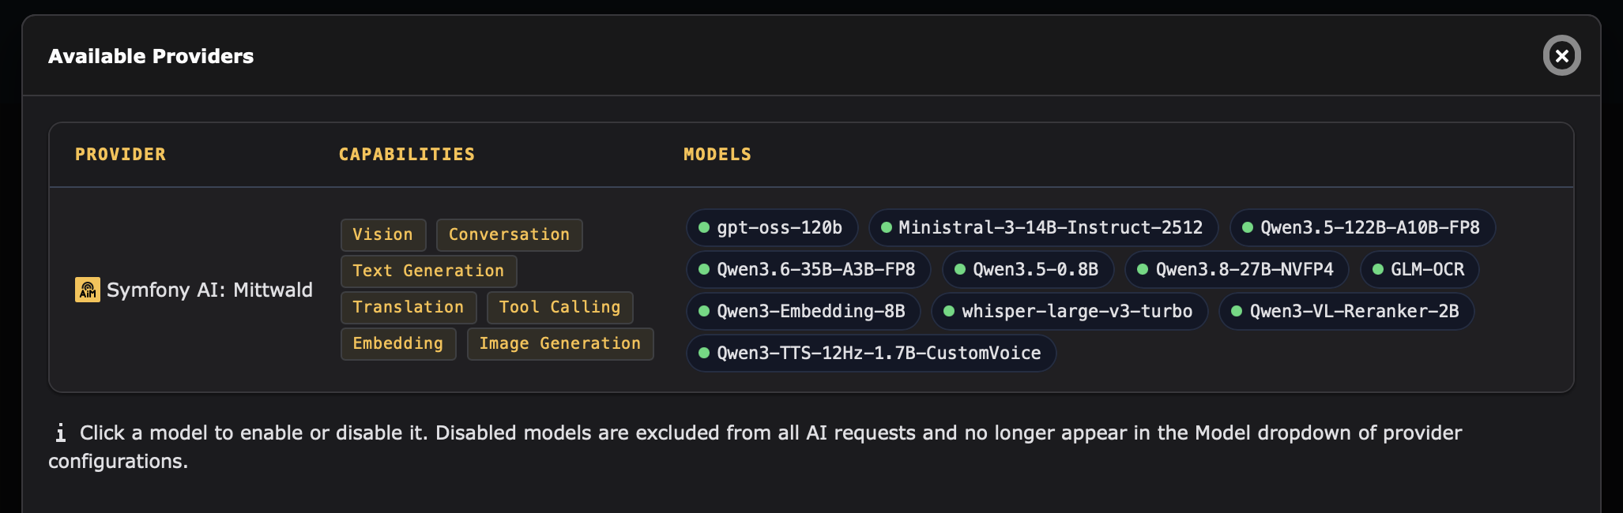The width and height of the screenshot is (1623, 513).
Task: Toggle the GLM-OCR model chip
Action: (x=1419, y=270)
